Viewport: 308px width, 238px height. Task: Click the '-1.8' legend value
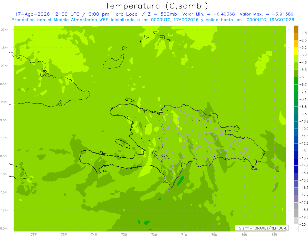(x=303, y=33)
